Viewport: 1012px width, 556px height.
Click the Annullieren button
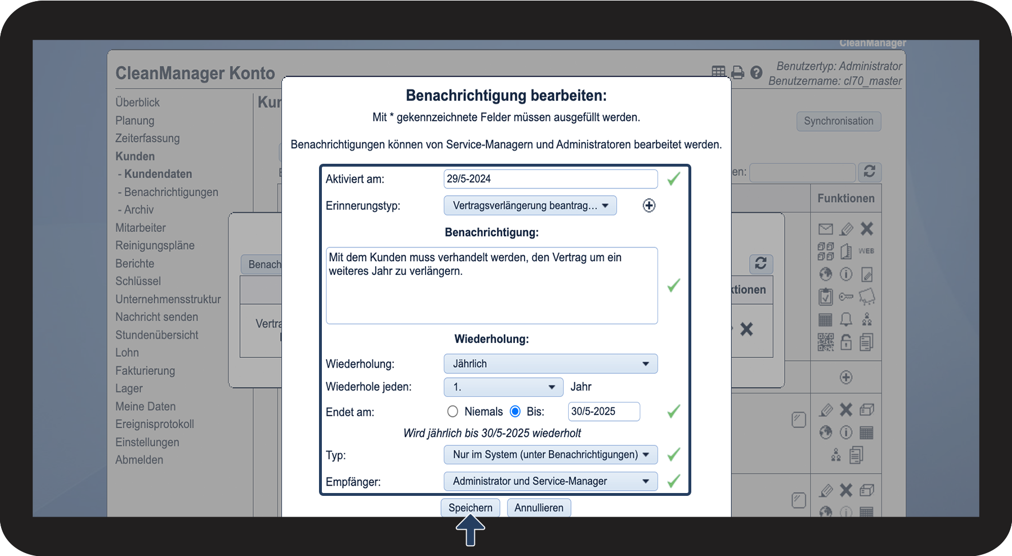pos(539,508)
